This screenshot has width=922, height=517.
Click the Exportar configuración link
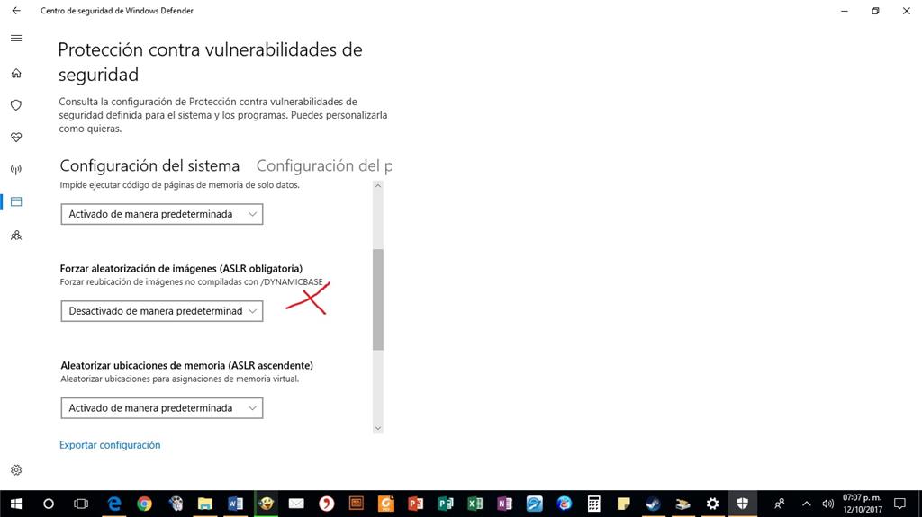click(x=110, y=445)
